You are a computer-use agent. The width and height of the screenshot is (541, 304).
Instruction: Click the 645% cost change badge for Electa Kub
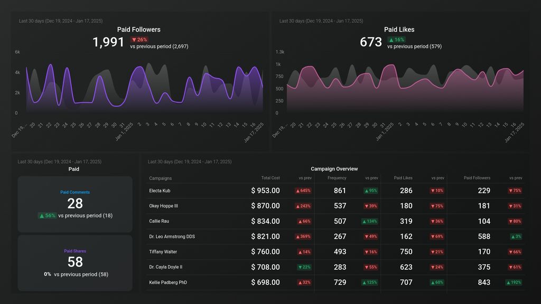pyautogui.click(x=303, y=191)
